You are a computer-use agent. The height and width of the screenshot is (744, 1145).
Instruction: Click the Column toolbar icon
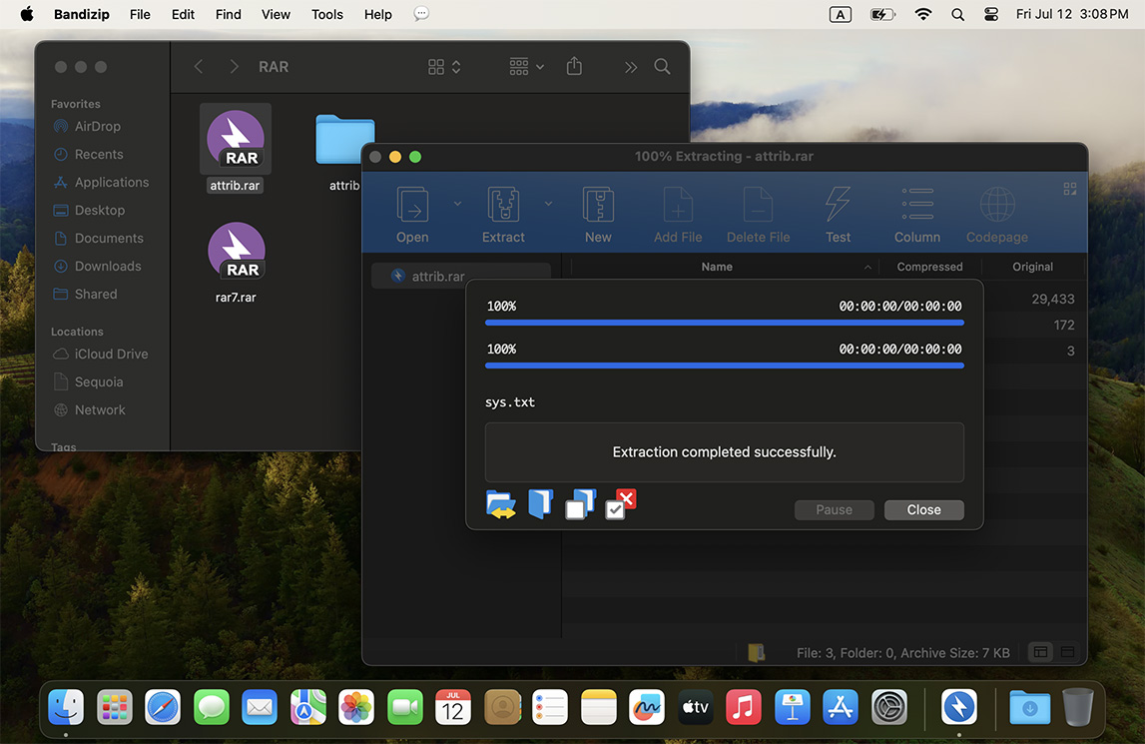[x=916, y=206]
